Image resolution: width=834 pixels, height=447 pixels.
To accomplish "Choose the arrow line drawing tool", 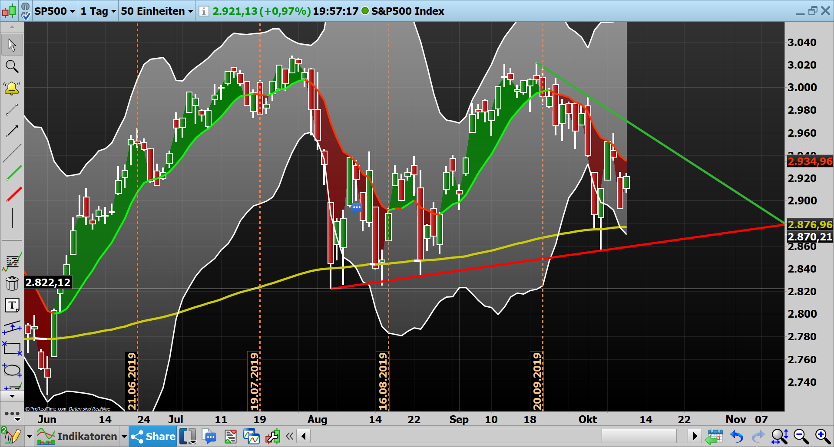I will [12, 131].
